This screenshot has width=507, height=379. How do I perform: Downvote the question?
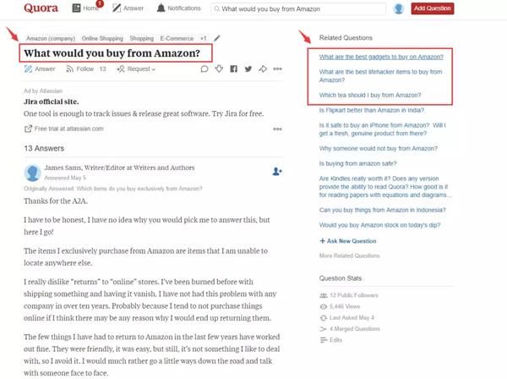tap(219, 69)
